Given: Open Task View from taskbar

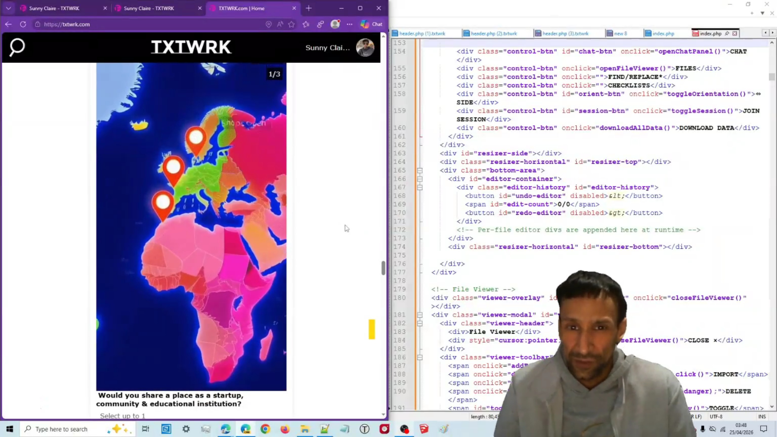Looking at the screenshot, I should pos(145,429).
